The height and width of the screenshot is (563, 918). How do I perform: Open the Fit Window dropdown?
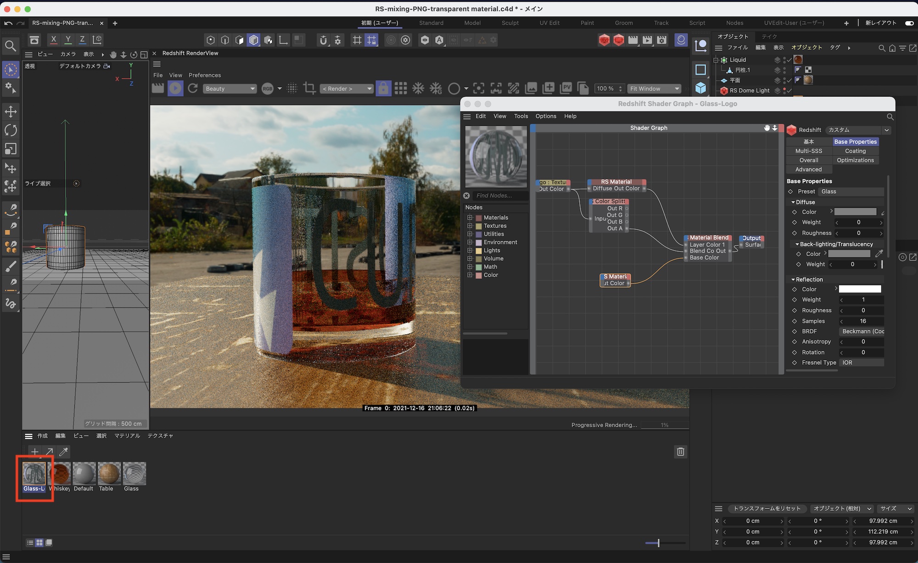pos(654,89)
